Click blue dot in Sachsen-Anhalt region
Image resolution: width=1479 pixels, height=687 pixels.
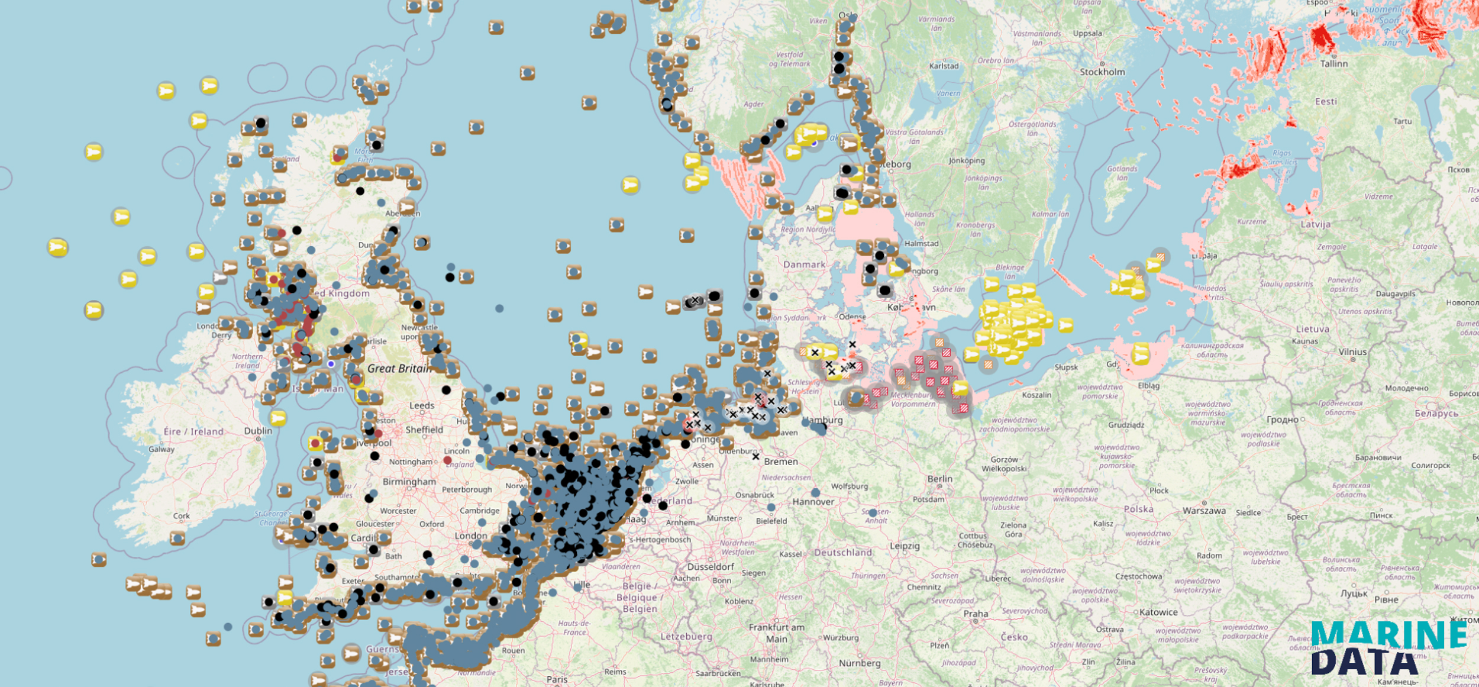click(873, 512)
